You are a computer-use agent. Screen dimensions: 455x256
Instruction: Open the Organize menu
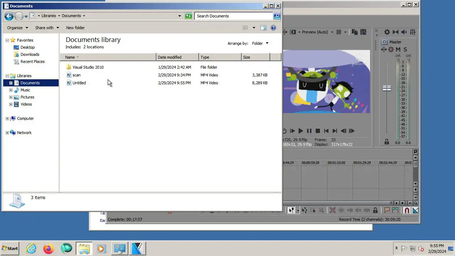pos(17,28)
